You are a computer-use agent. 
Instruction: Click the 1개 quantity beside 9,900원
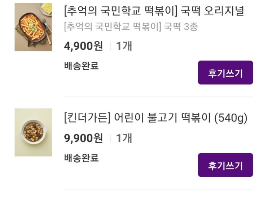(124, 138)
